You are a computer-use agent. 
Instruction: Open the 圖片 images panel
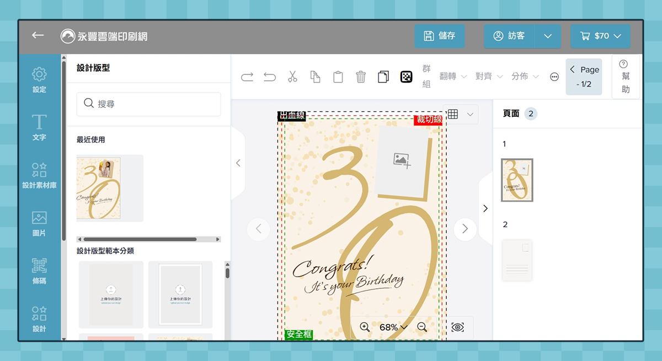(39, 224)
